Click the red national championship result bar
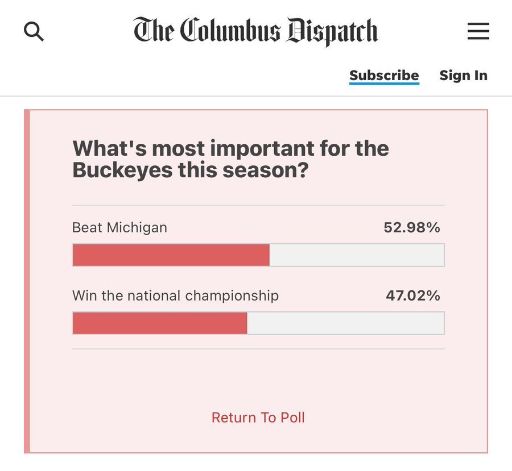512x471 pixels. [x=160, y=323]
